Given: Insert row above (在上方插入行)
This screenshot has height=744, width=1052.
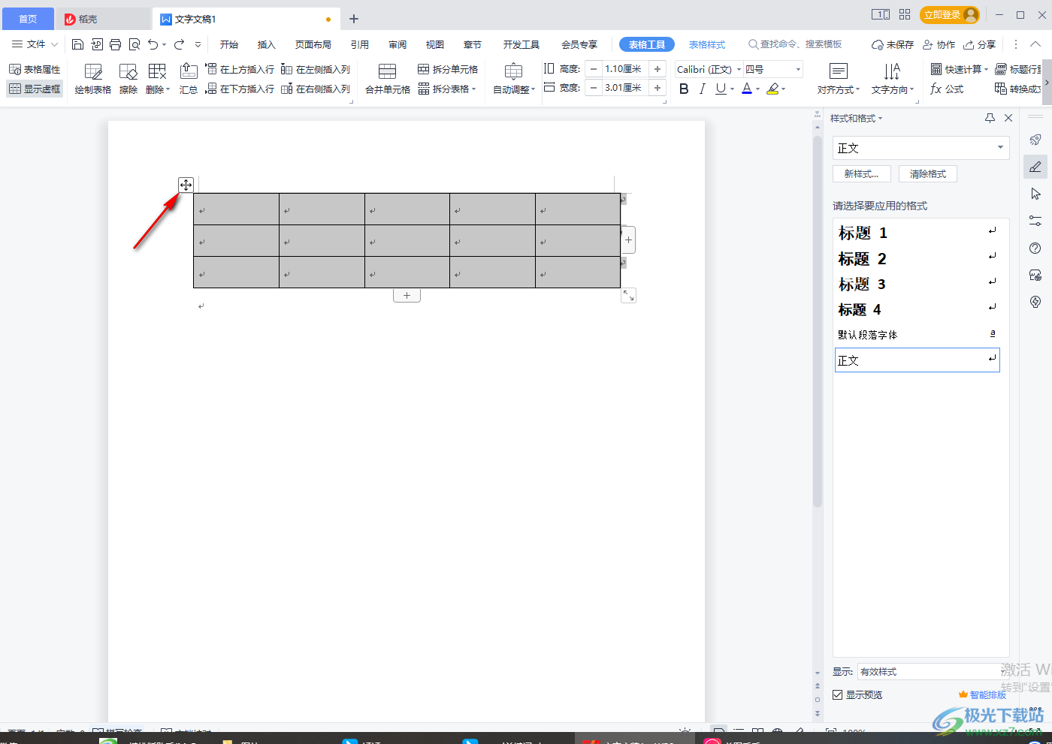Looking at the screenshot, I should point(240,69).
